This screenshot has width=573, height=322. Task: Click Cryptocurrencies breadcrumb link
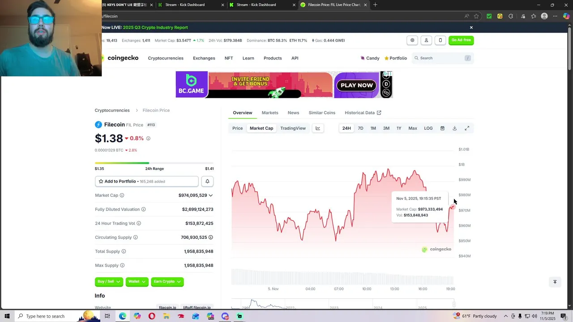click(x=112, y=110)
